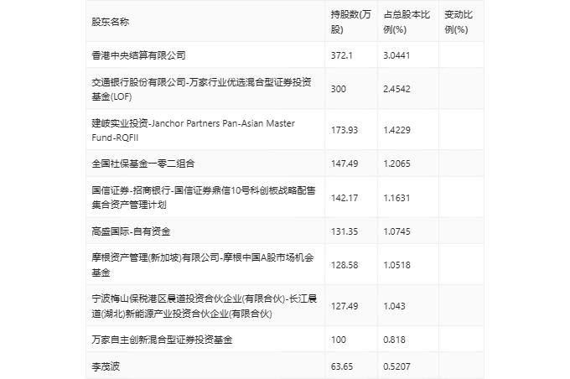Click the 1.2065 percentage value

click(x=396, y=164)
